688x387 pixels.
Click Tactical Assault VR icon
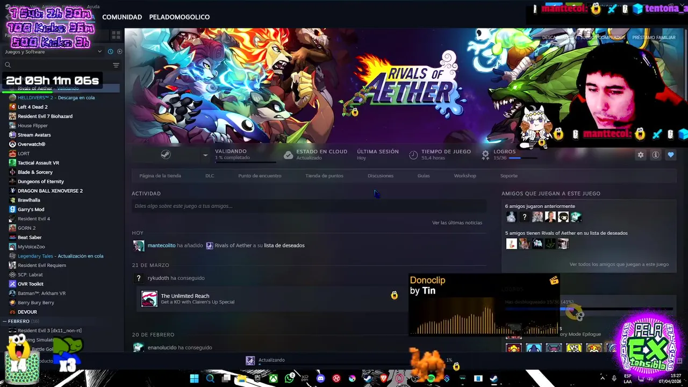coord(12,163)
